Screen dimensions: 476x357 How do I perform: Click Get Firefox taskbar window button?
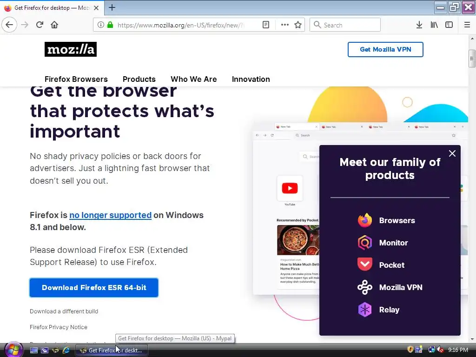point(112,350)
